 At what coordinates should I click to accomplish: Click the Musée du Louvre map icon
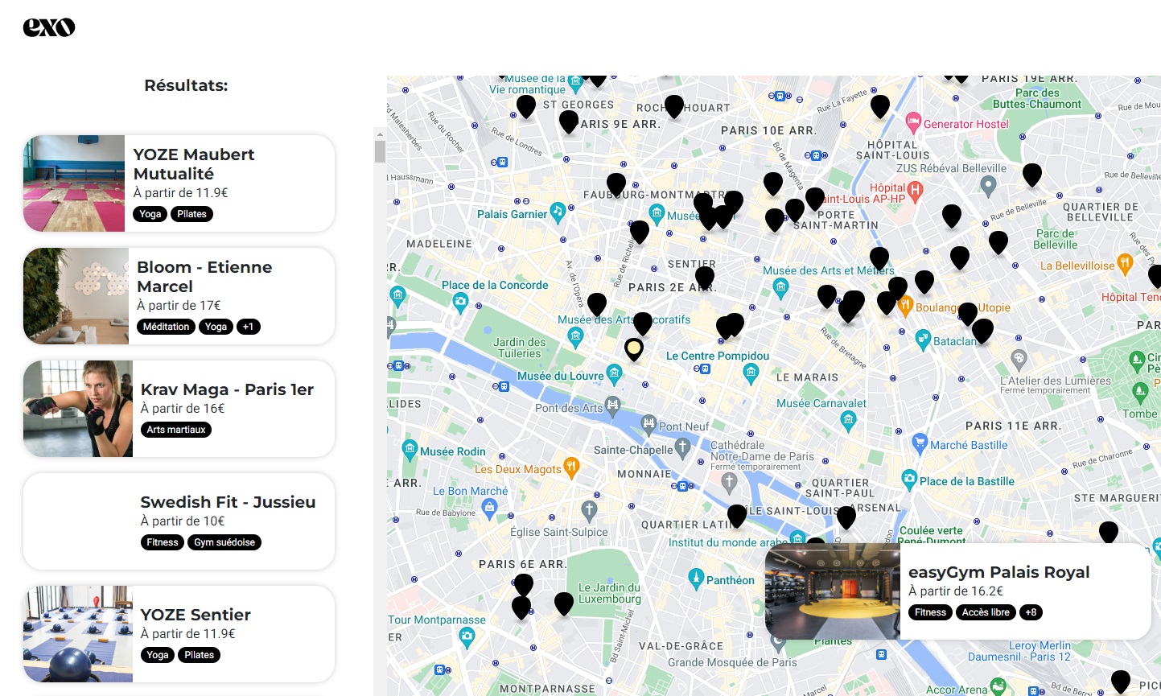(615, 373)
